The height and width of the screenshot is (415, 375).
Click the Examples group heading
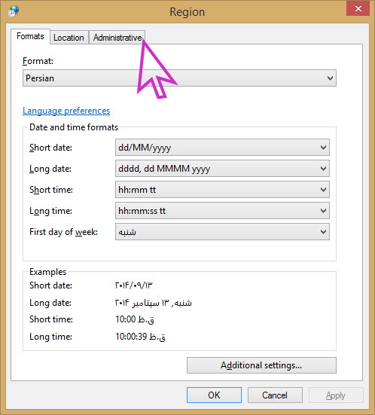point(48,272)
